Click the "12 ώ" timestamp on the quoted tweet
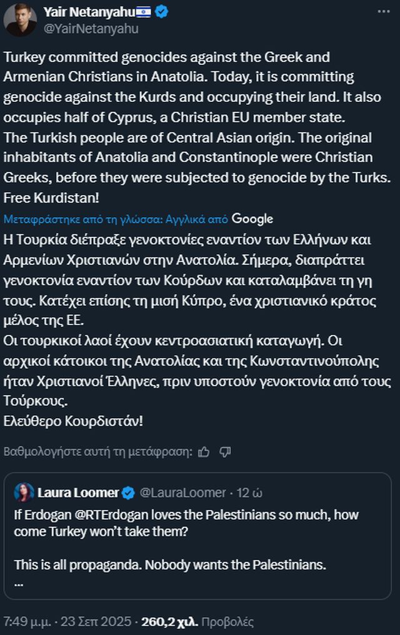400x635 pixels. [250, 493]
